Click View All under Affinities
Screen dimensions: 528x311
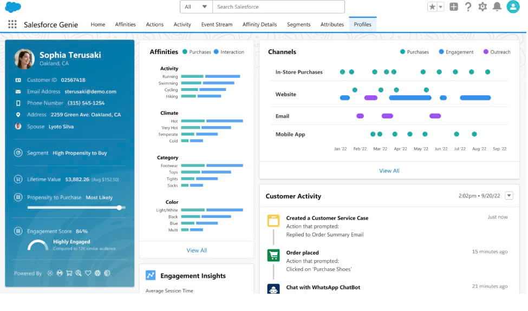pos(197,250)
